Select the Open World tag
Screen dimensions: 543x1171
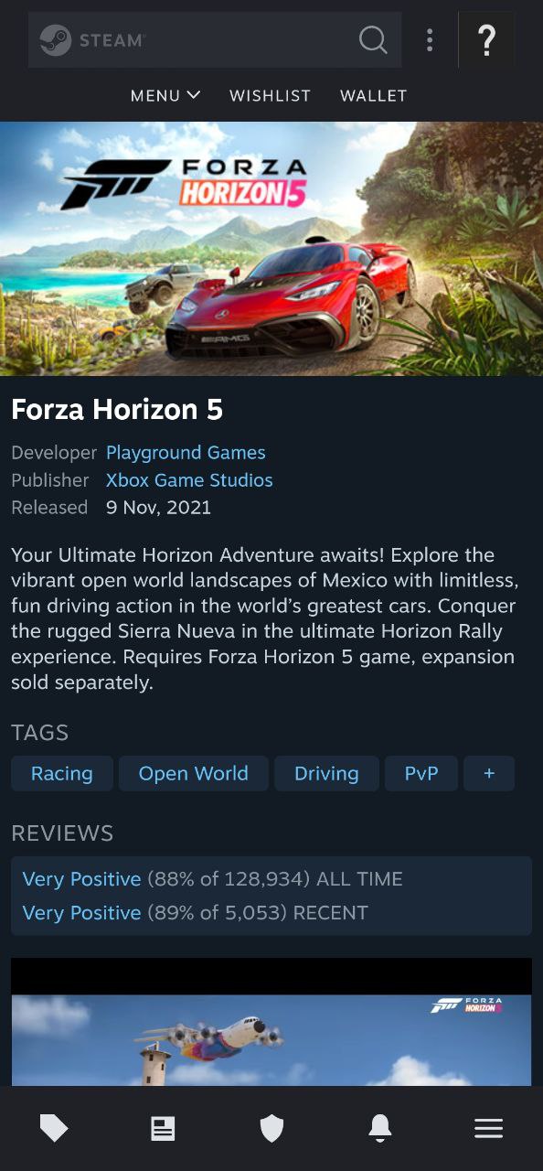click(x=194, y=773)
